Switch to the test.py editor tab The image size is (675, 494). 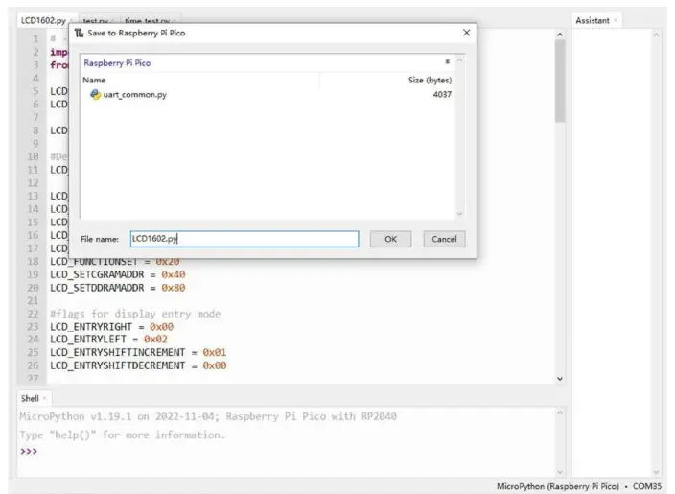(96, 21)
